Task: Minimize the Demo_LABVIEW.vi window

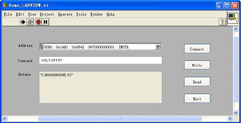Action: tap(219, 6)
